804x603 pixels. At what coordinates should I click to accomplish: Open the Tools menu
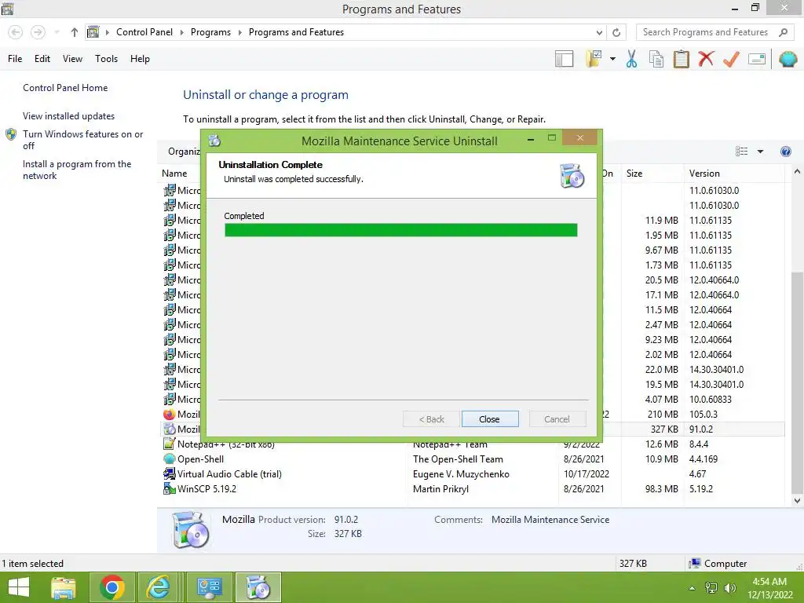tap(106, 59)
